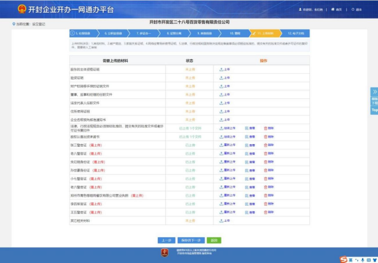The image size is (378, 263).
Task: Upload file for 财产权转移手续的证明文件 row
Action: 224,86
